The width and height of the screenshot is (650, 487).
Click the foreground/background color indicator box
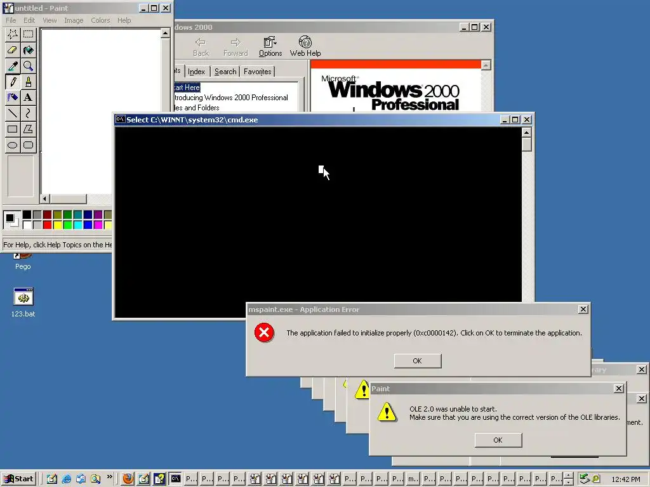[x=11, y=219]
